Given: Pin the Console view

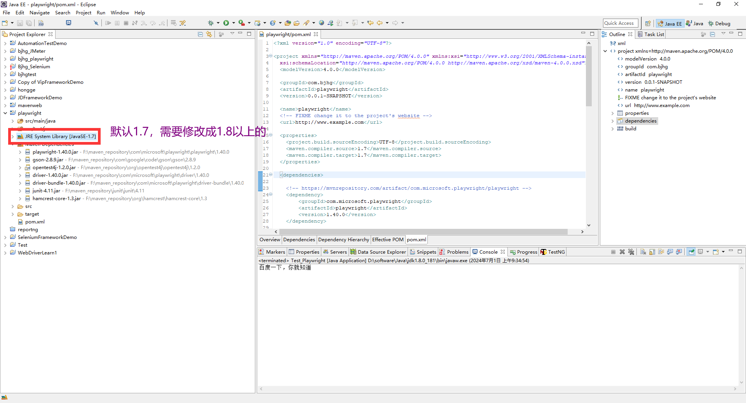Looking at the screenshot, I should 692,252.
